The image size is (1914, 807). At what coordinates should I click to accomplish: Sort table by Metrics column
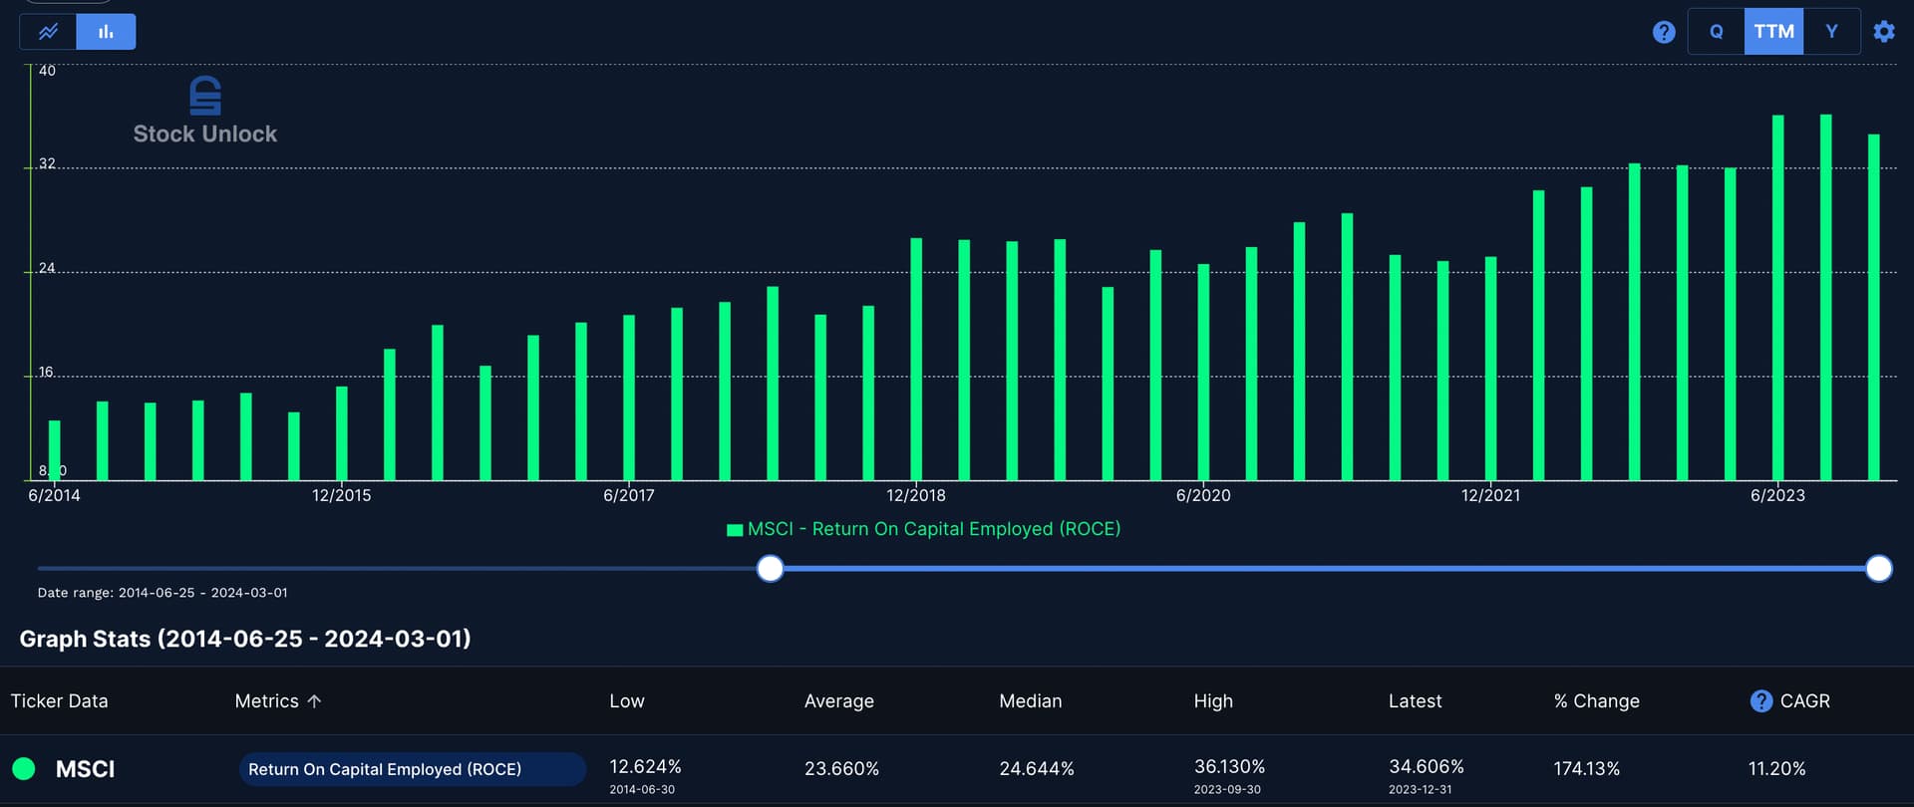[x=266, y=701]
